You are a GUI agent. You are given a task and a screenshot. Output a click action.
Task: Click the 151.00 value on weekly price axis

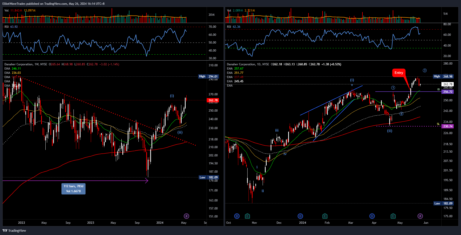point(213,216)
